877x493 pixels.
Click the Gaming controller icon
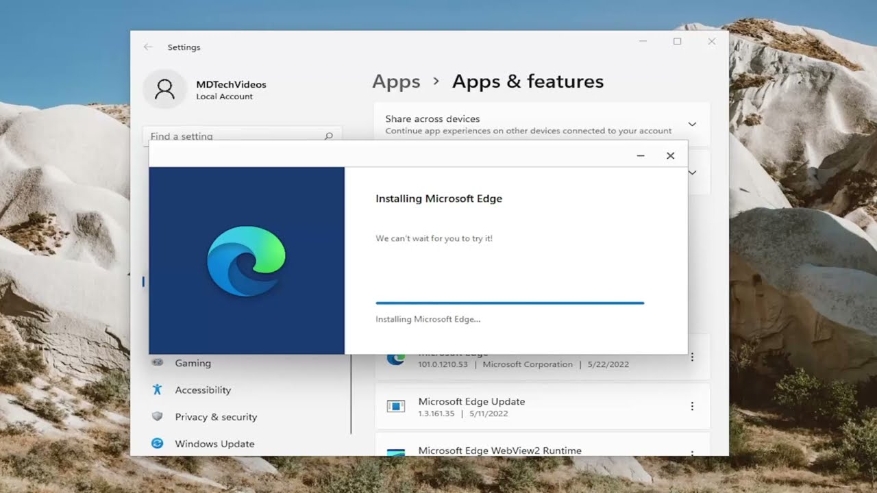[158, 362]
